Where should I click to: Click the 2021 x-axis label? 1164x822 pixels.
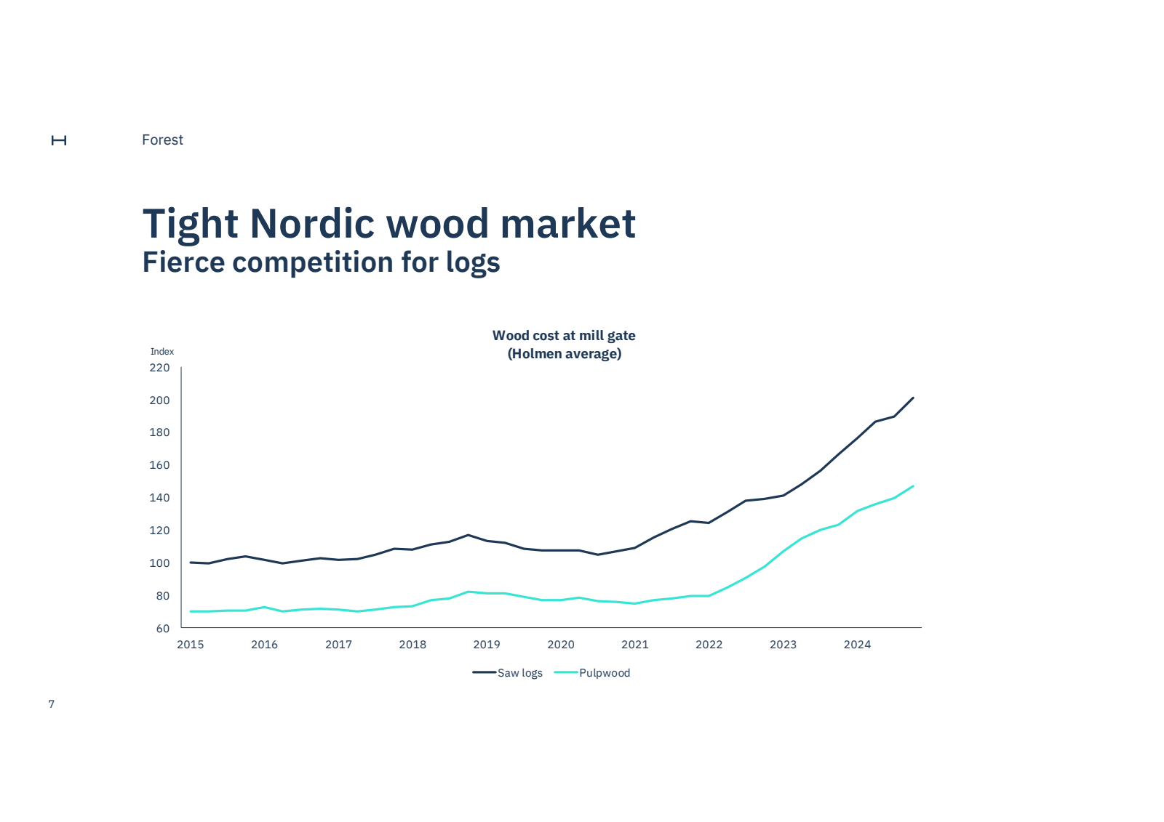pos(635,645)
